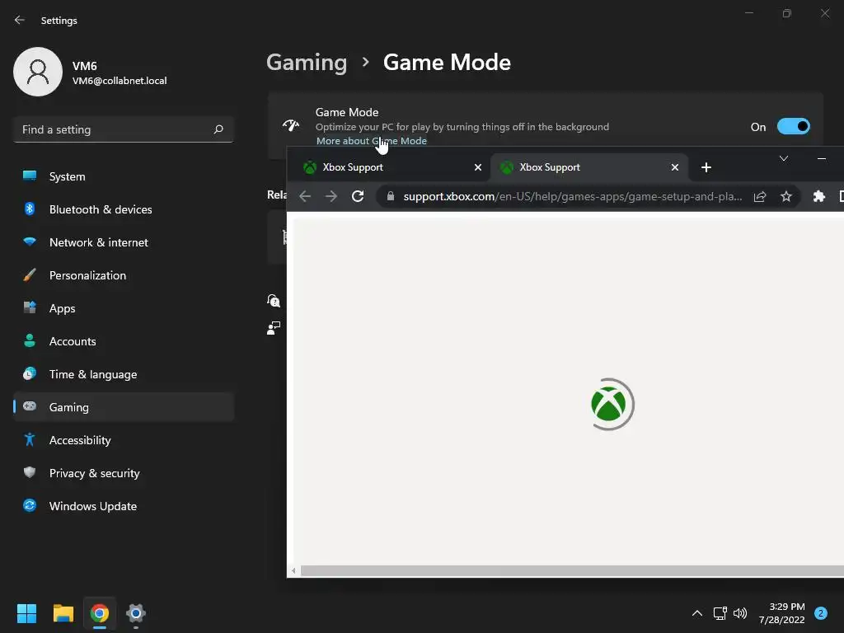Viewport: 844px width, 633px height.
Task: Select the Gaming category in sidebar
Action: click(x=124, y=407)
